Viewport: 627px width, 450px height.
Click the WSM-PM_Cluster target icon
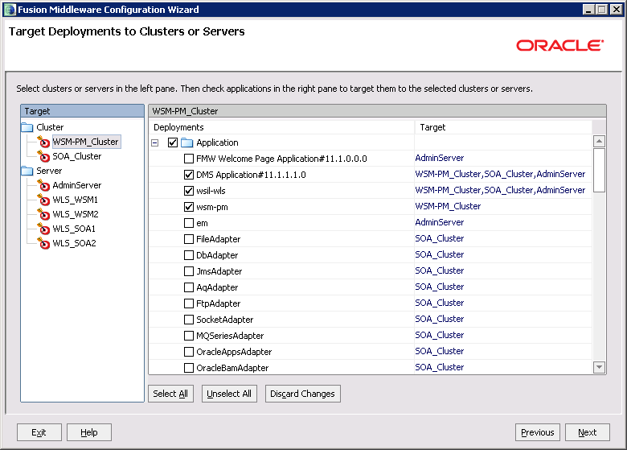pos(43,142)
